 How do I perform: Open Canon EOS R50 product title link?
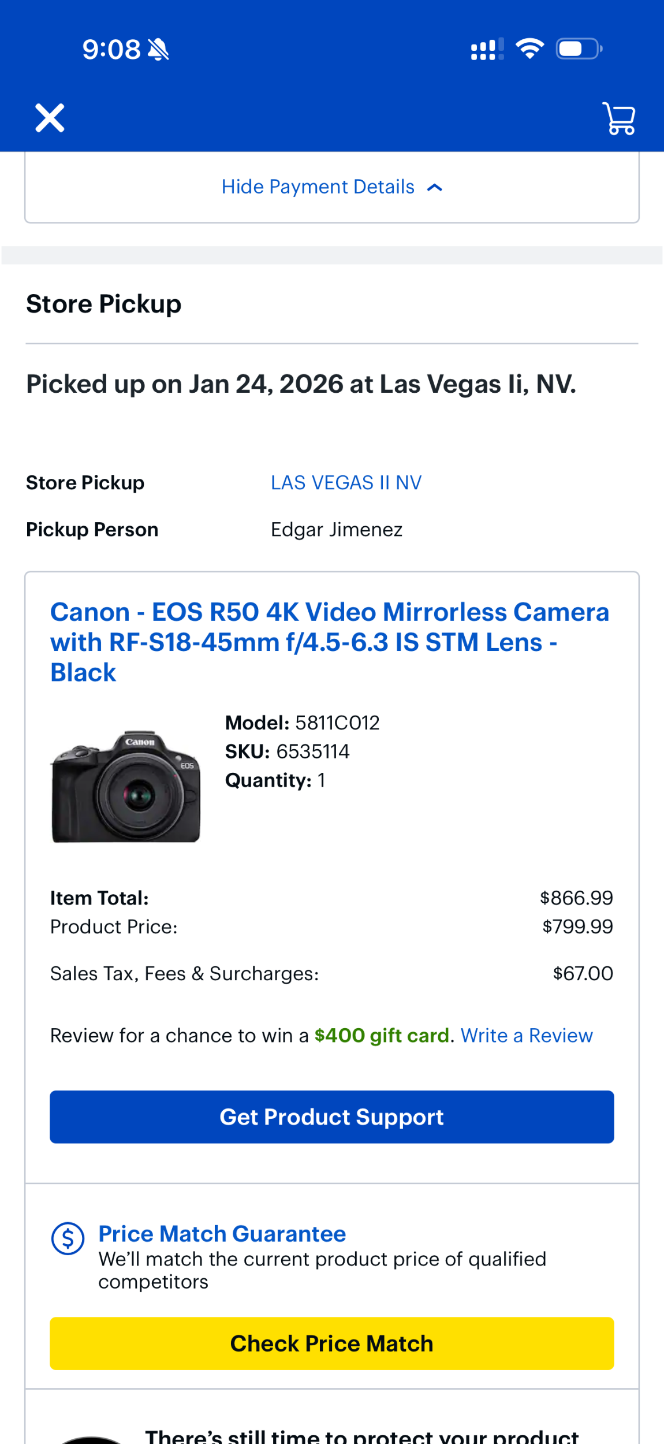(329, 642)
